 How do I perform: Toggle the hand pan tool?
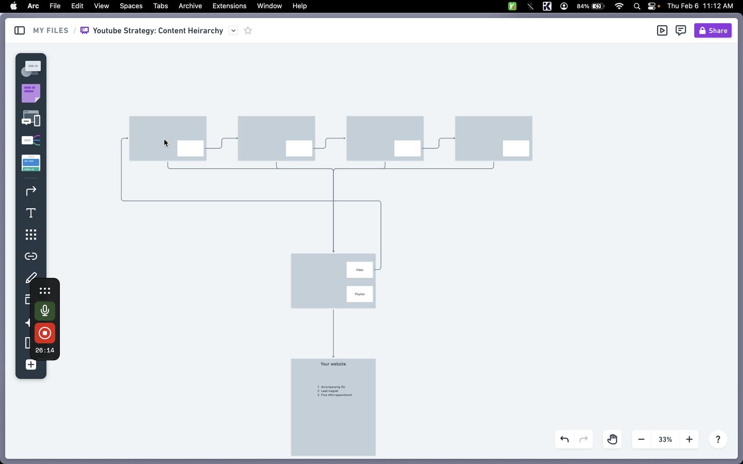click(x=612, y=439)
